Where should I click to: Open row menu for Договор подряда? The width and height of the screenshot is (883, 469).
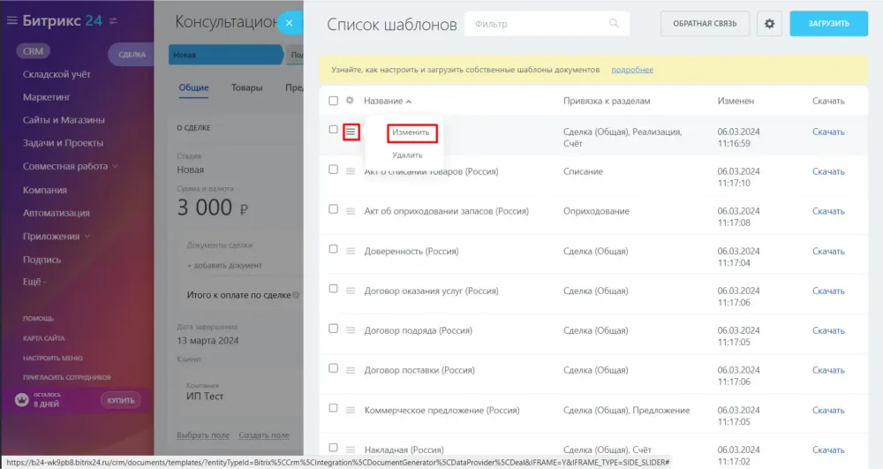click(351, 330)
